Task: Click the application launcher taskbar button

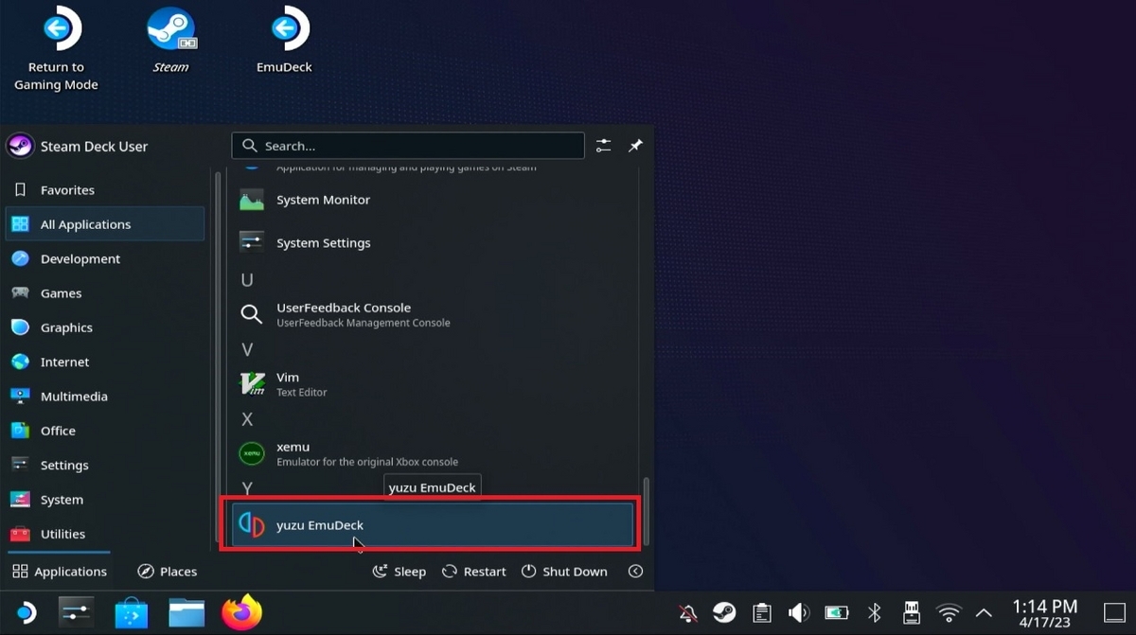Action: coord(26,613)
